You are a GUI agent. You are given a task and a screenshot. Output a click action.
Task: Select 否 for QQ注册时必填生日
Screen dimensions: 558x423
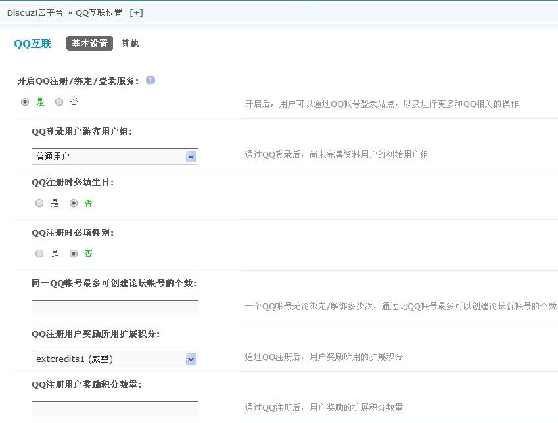tap(74, 203)
